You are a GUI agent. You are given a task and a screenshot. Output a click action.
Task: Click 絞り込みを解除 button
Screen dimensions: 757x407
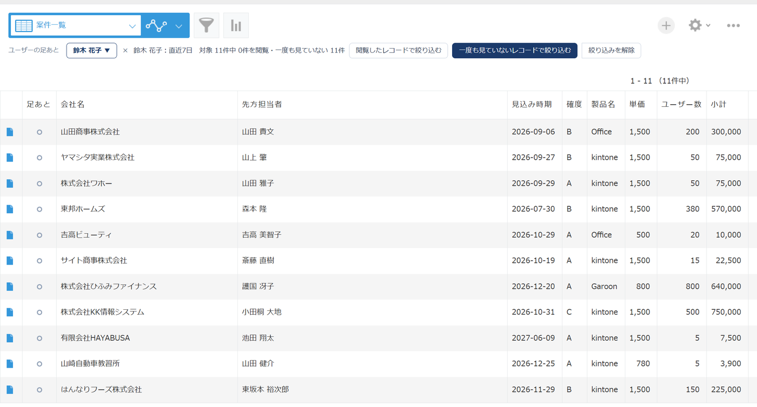(x=612, y=51)
